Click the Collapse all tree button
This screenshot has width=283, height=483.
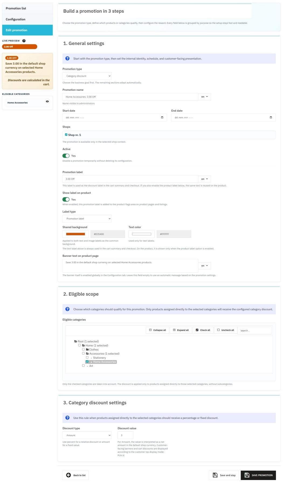point(158,330)
